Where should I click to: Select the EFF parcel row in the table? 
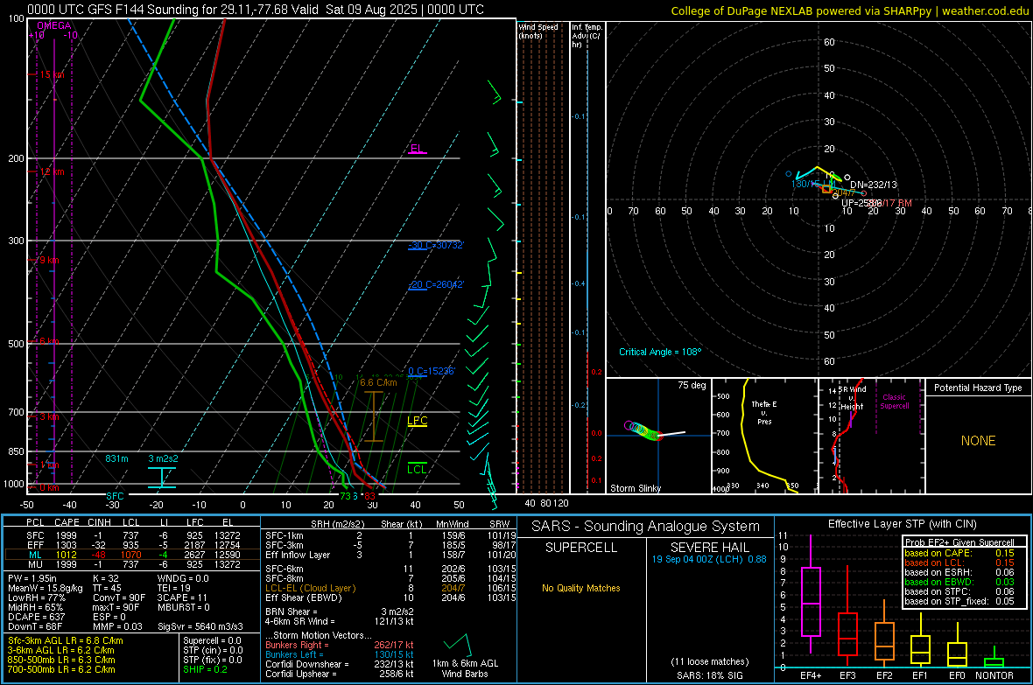133,545
